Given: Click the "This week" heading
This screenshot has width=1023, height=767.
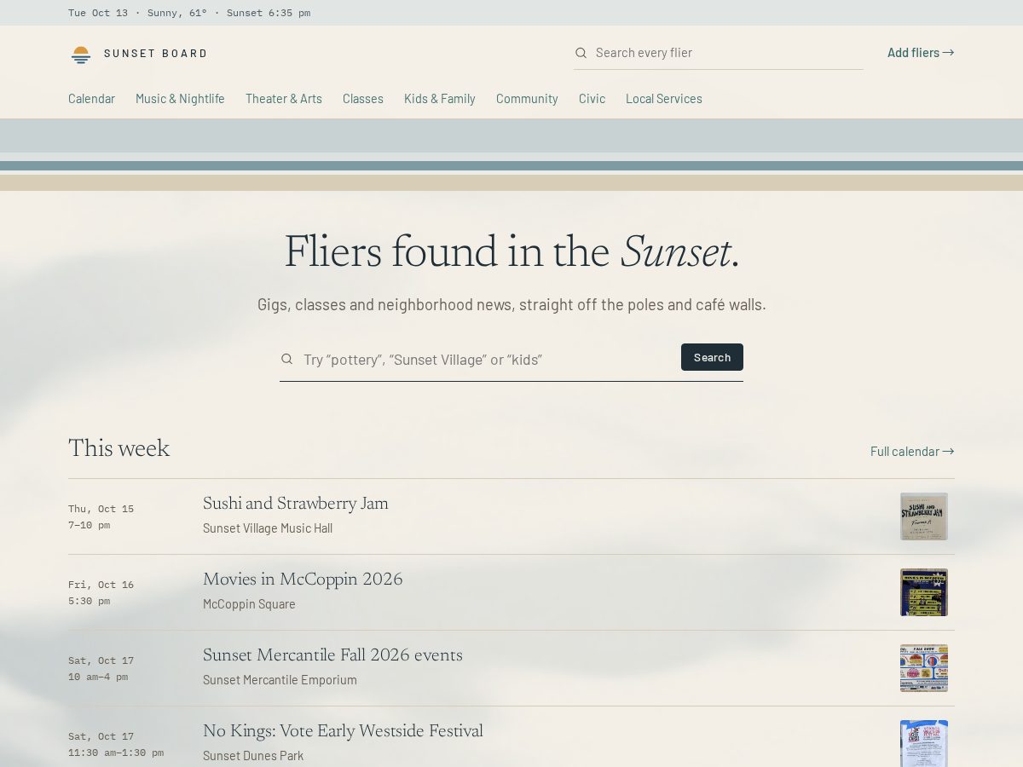Looking at the screenshot, I should [x=118, y=449].
